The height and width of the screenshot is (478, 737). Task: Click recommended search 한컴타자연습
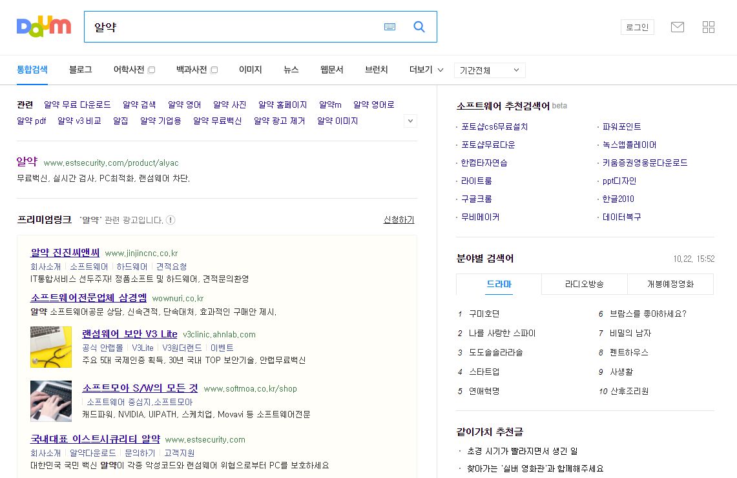484,163
